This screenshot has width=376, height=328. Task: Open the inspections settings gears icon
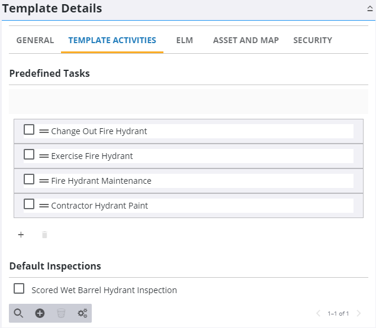82,313
